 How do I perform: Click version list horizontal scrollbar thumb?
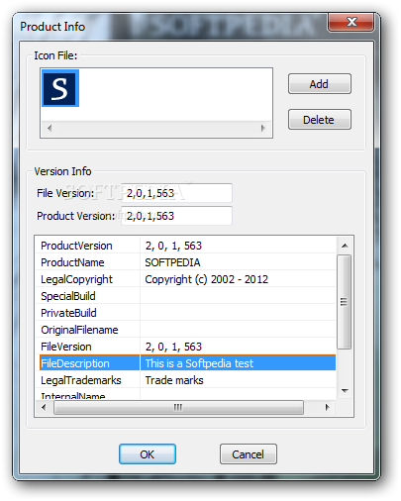178,407
